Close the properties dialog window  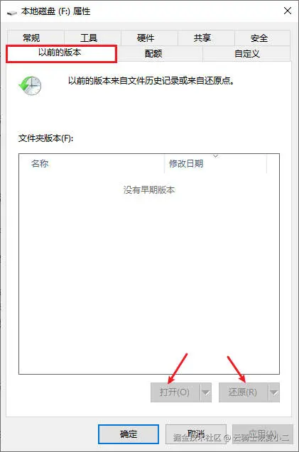(x=288, y=11)
